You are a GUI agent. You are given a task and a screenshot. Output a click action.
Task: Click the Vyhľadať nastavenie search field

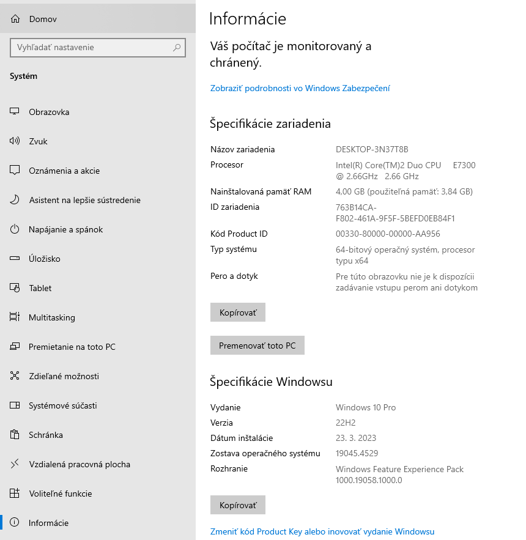click(x=92, y=47)
